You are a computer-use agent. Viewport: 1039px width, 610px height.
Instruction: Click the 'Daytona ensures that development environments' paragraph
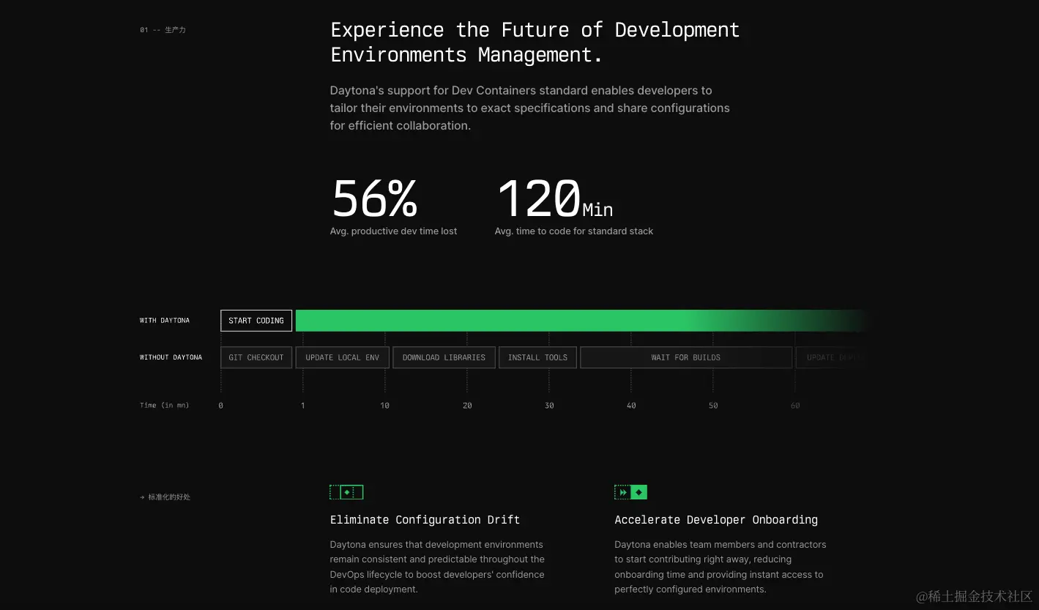click(437, 567)
